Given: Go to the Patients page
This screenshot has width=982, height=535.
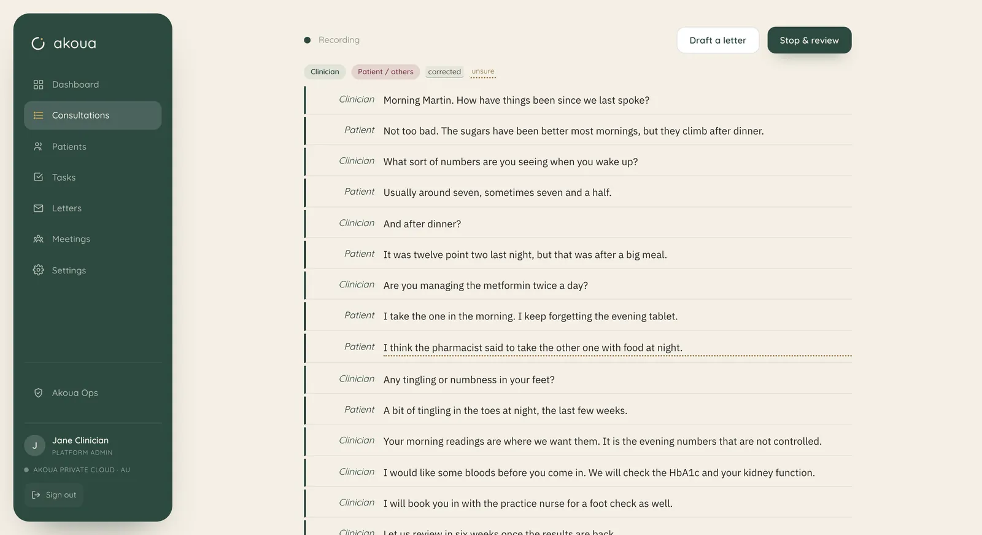Looking at the screenshot, I should pyautogui.click(x=93, y=146).
